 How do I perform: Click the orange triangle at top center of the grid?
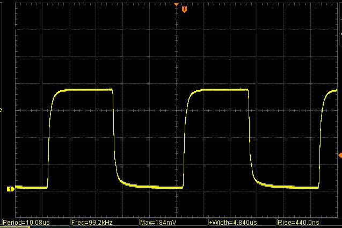click(176, 4)
